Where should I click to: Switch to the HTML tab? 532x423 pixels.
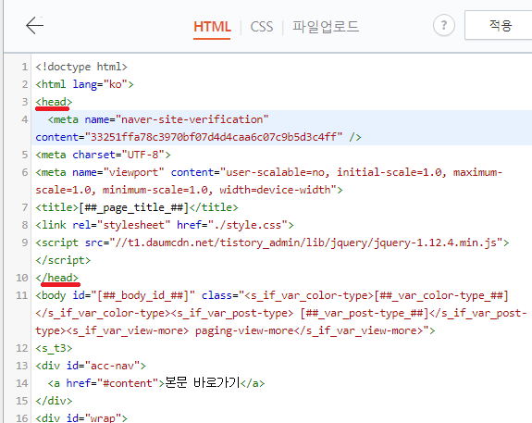pyautogui.click(x=212, y=27)
